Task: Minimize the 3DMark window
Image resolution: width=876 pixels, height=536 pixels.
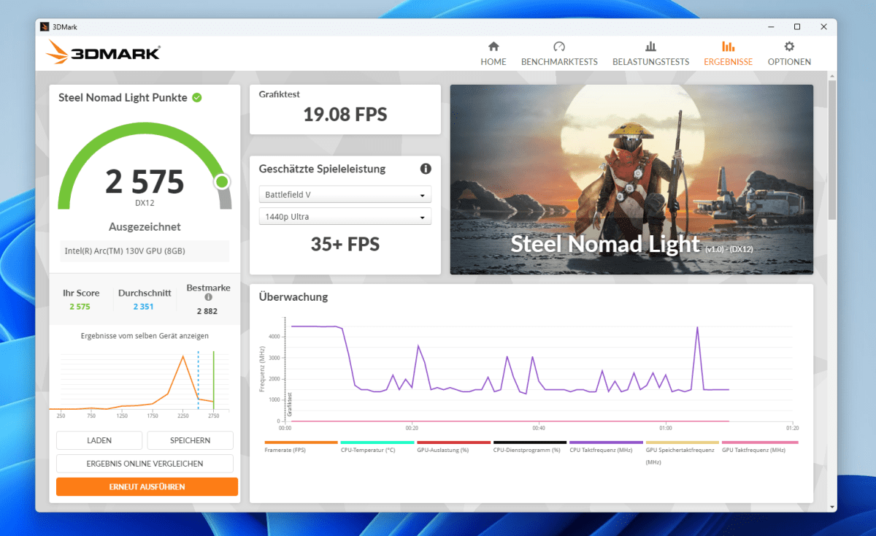Action: pos(771,27)
